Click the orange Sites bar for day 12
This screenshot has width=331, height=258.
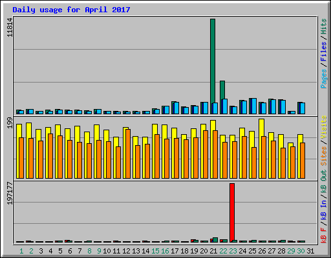(128, 154)
